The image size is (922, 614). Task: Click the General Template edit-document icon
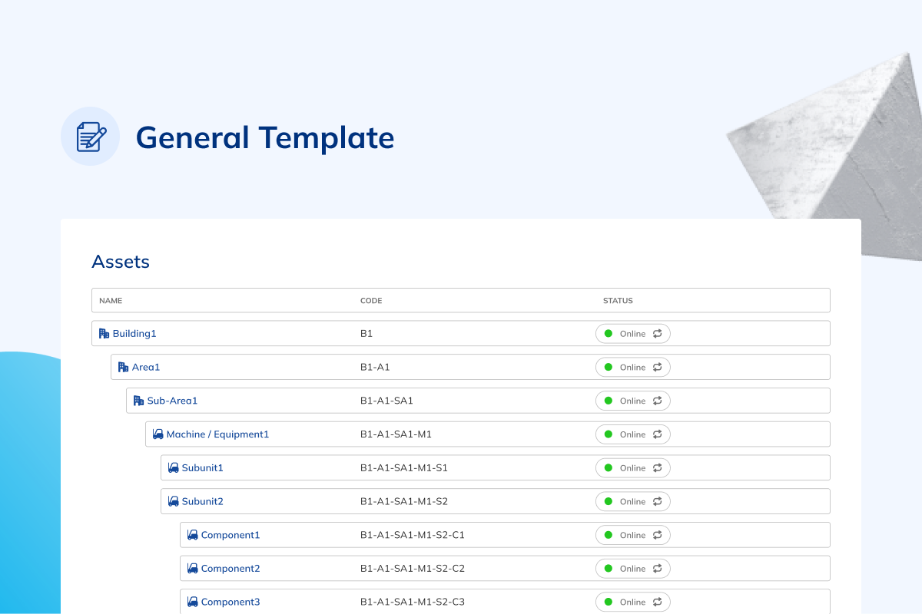[91, 137]
